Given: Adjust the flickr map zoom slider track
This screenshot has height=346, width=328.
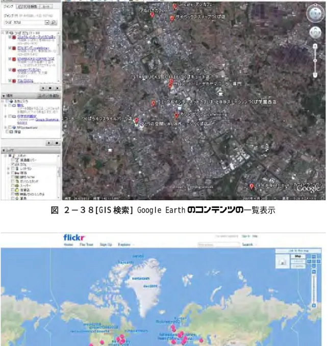Looking at the screenshot, I should coord(314,288).
